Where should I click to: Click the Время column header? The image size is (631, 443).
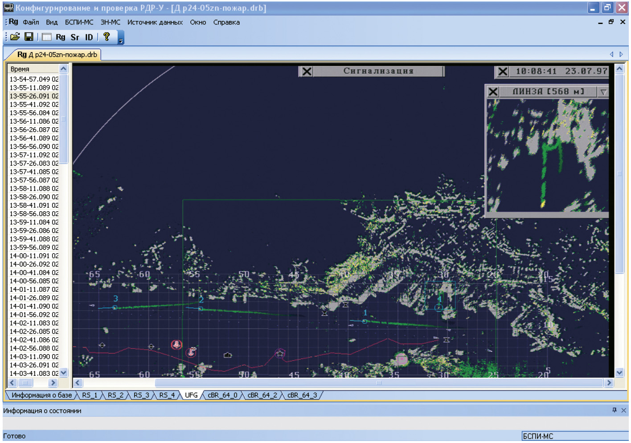[x=33, y=69]
